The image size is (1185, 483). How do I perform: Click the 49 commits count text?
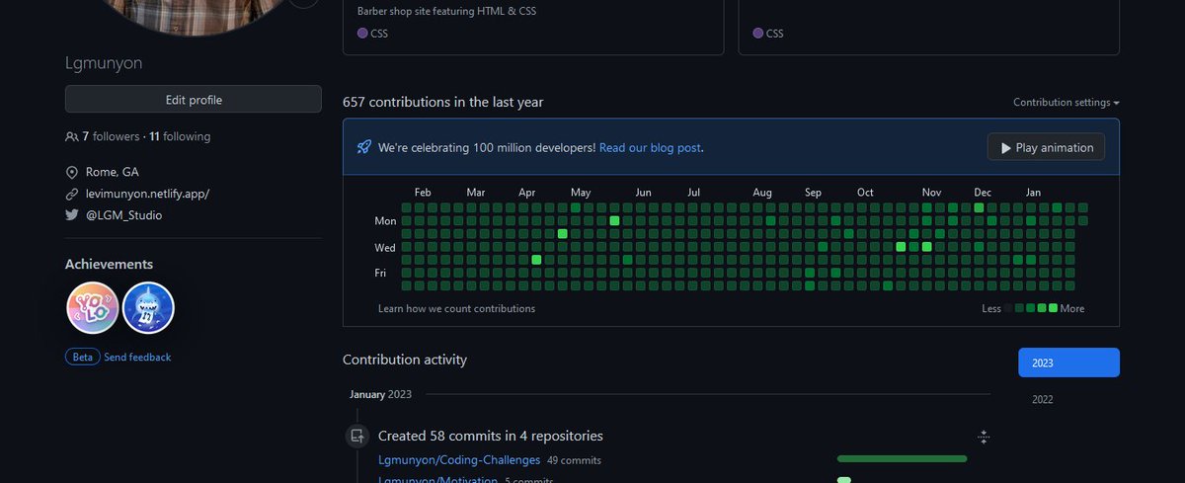574,460
